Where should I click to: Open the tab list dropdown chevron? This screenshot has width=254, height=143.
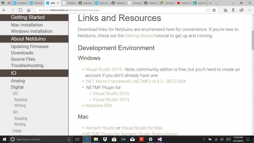coord(216,3)
